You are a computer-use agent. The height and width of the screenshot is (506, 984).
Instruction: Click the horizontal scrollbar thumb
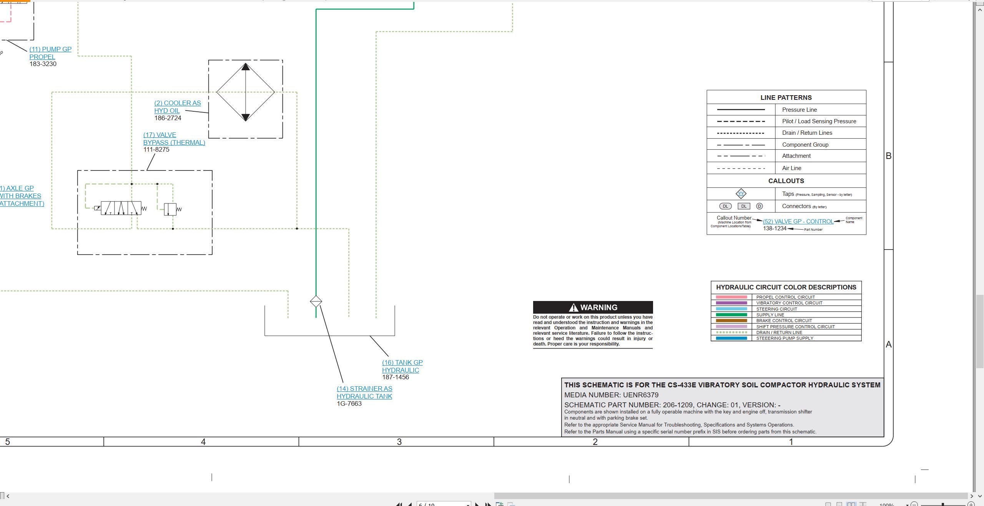point(730,496)
